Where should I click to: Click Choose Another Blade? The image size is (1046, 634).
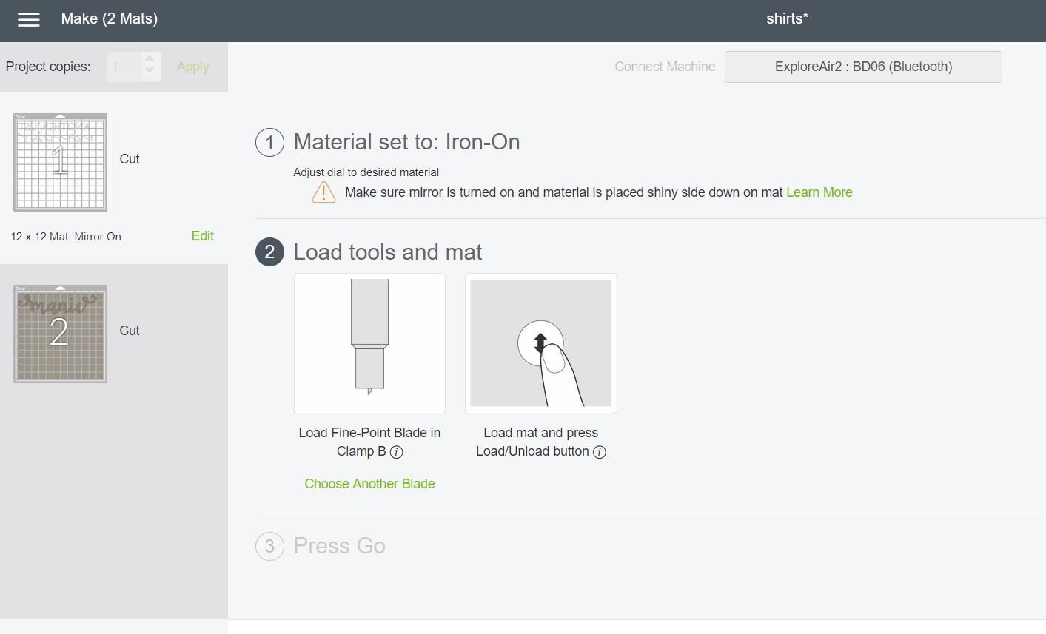point(369,484)
